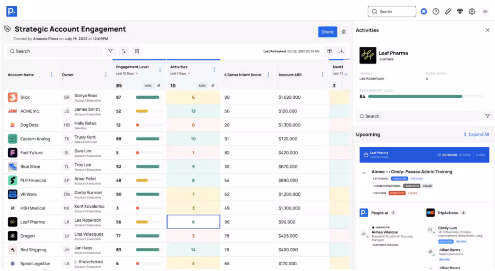Viewport: 495px width, 271px height.
Task: Click HSH Medical account row name
Action: (x=32, y=208)
